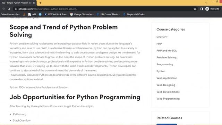222x125 pixels.
Task: Open the KPK Text Book Board bookmark
Action: click(56, 14)
